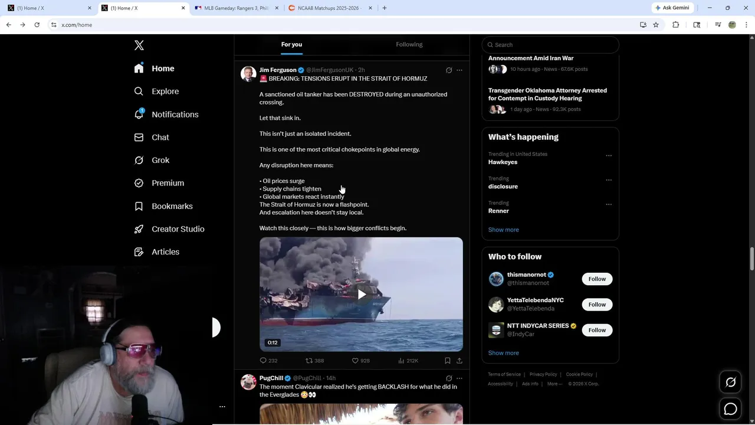This screenshot has width=755, height=425.
Task: Open more options for Renner trend
Action: pyautogui.click(x=609, y=204)
